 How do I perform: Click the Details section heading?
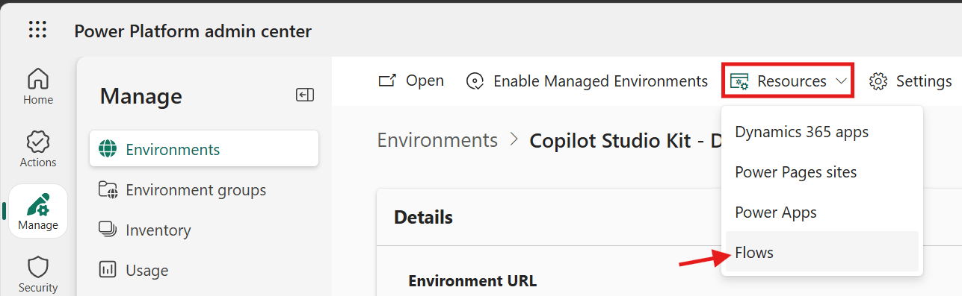coord(423,217)
